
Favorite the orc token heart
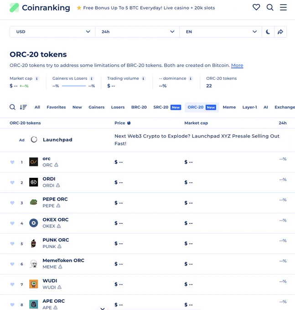pyautogui.click(x=12, y=162)
